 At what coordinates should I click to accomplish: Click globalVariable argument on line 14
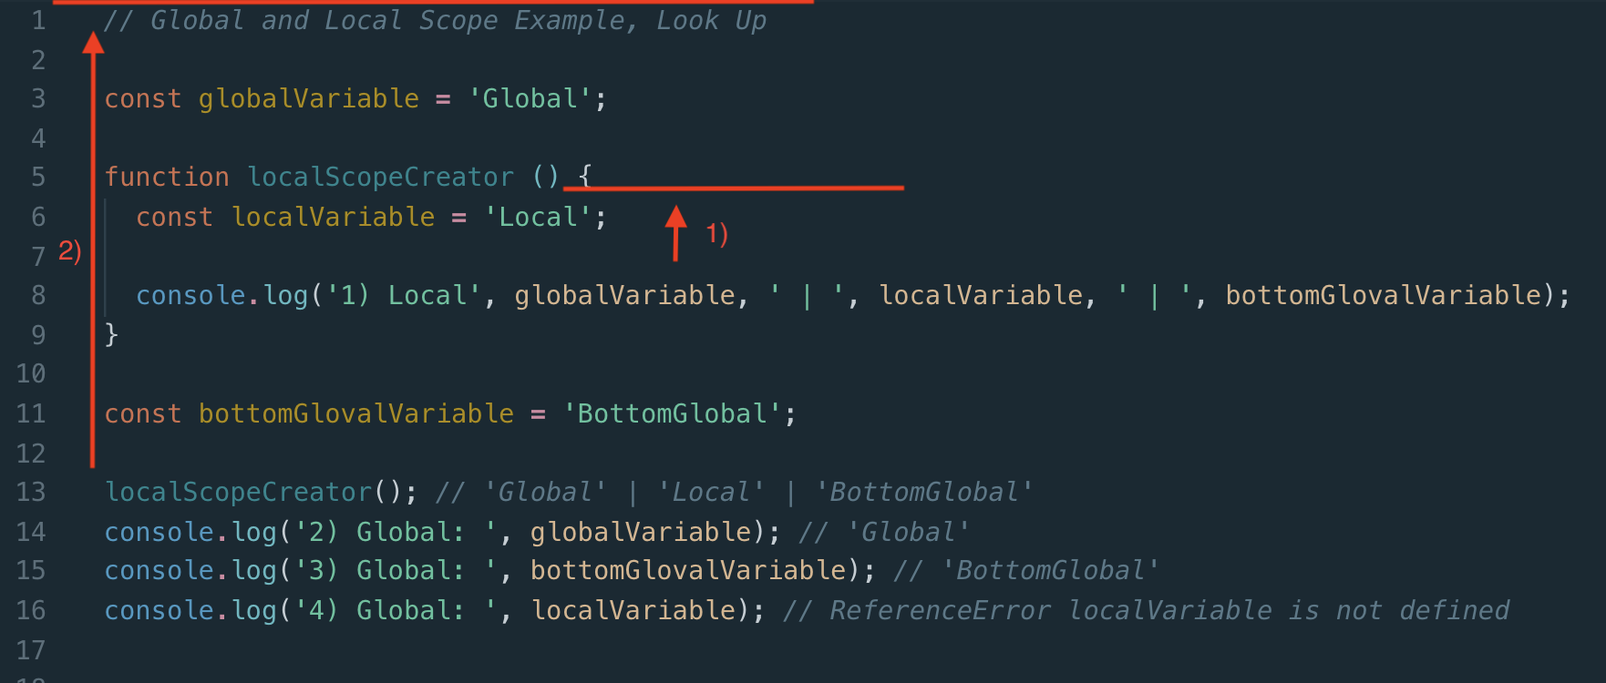coord(641,532)
